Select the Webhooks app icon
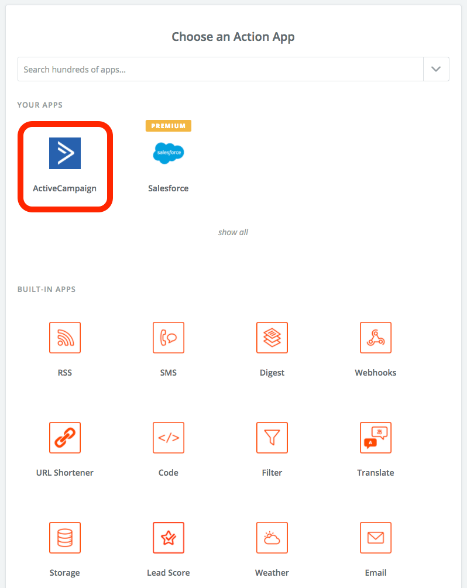The width and height of the screenshot is (467, 588). [x=376, y=338]
